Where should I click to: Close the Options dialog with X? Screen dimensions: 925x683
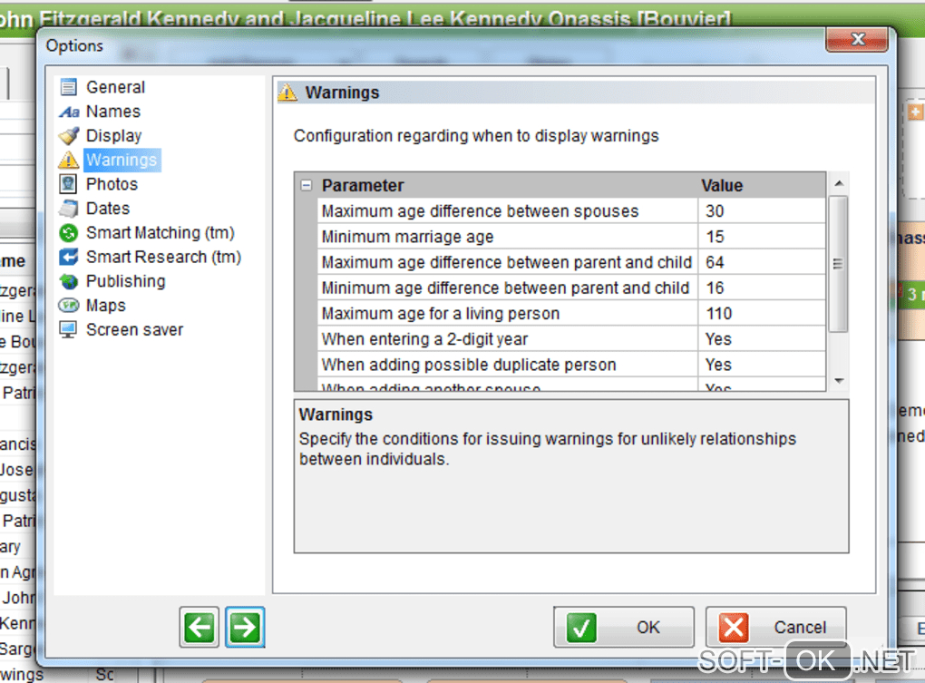857,40
